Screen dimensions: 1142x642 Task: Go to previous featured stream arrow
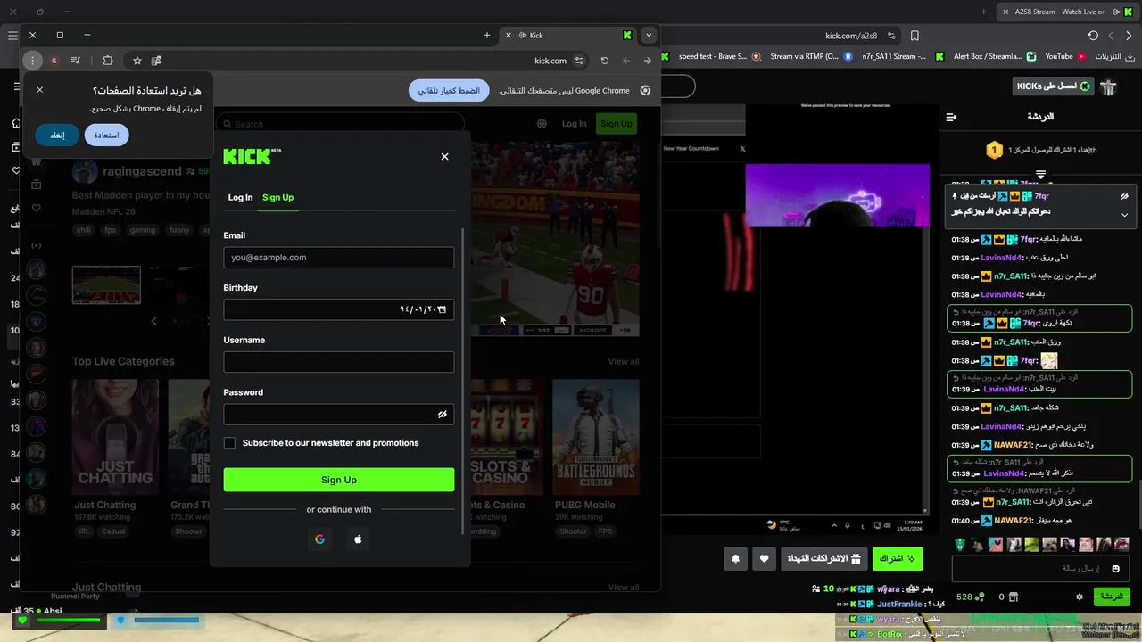click(x=153, y=320)
